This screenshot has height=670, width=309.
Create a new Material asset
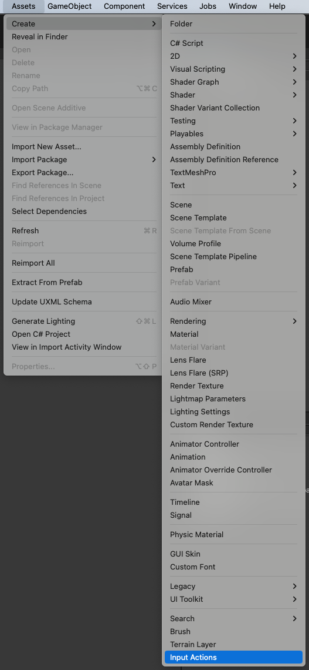pos(233,334)
